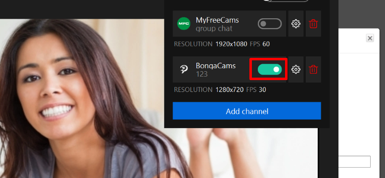The height and width of the screenshot is (178, 385).
Task: Flip the partially visible toggle above MyFreeCams
Action: (286, 0)
